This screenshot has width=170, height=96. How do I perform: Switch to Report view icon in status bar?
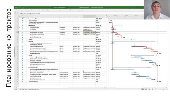(156, 89)
